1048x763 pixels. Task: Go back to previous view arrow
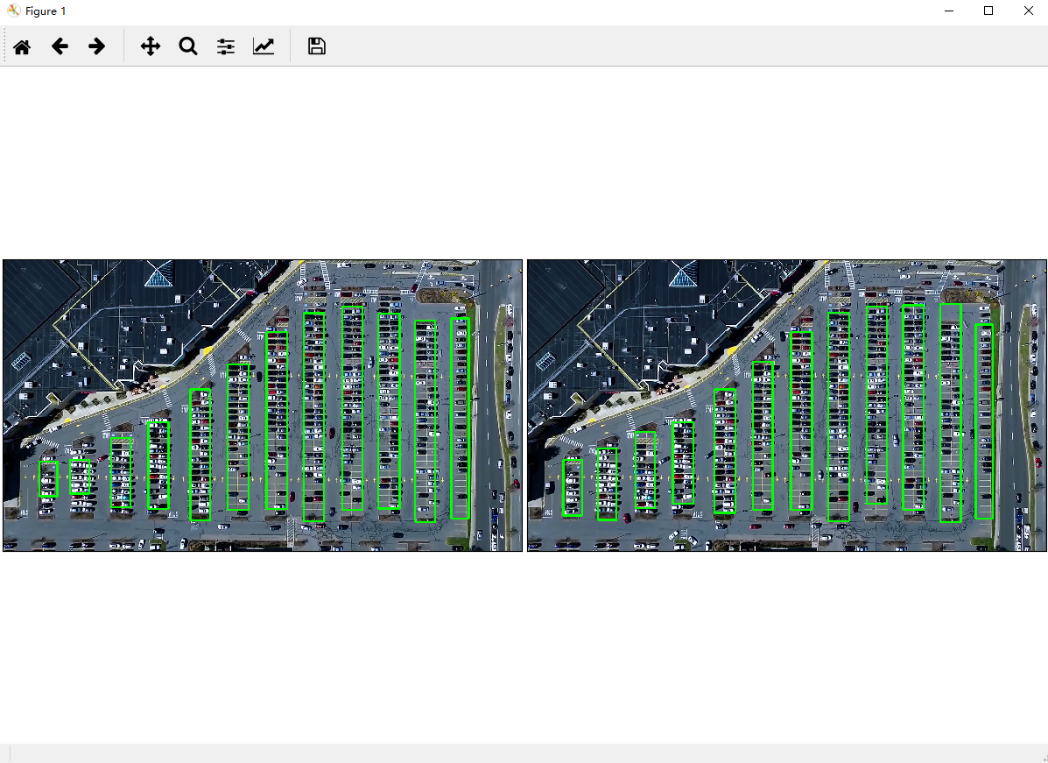click(60, 46)
